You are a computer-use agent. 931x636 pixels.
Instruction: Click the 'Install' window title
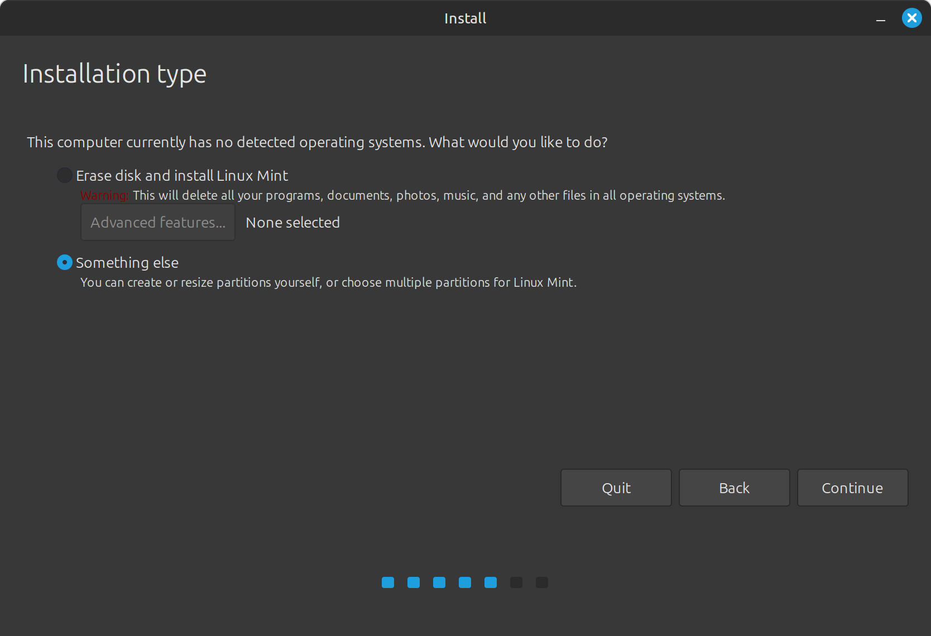click(465, 18)
